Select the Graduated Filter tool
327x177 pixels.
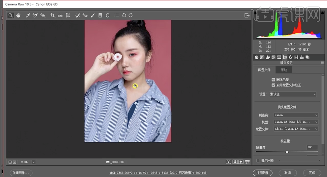[100, 15]
